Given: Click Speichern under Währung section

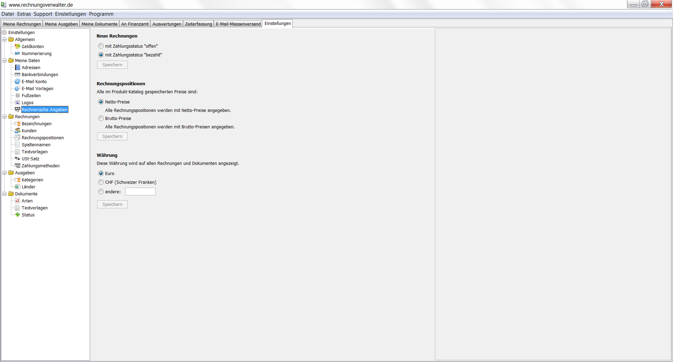Looking at the screenshot, I should click(112, 205).
